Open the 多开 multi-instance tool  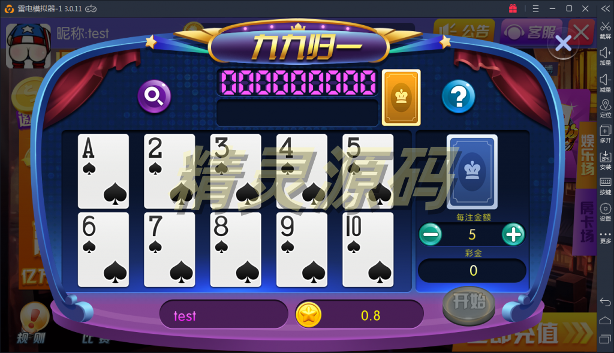(x=605, y=134)
